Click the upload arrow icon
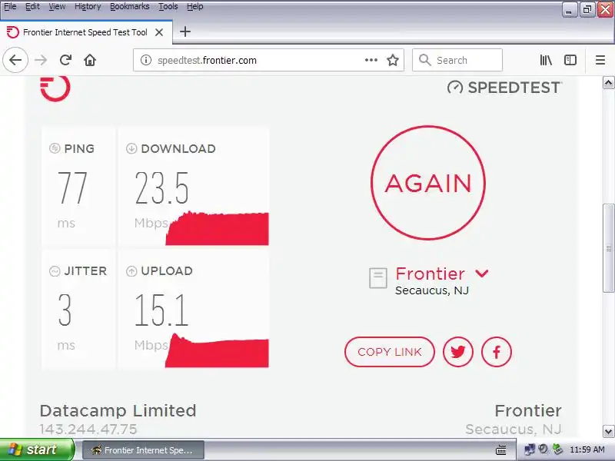Screen dimensions: 615x461 [x=131, y=271]
